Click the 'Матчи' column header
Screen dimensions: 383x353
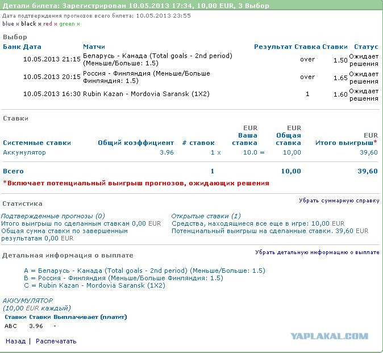coord(94,47)
